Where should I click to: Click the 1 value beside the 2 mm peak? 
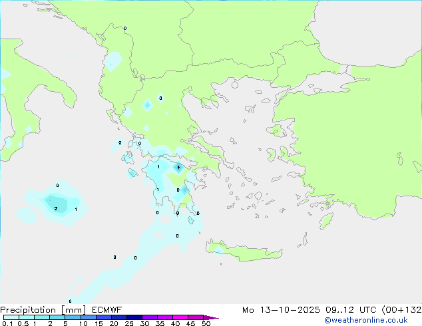(x=76, y=210)
